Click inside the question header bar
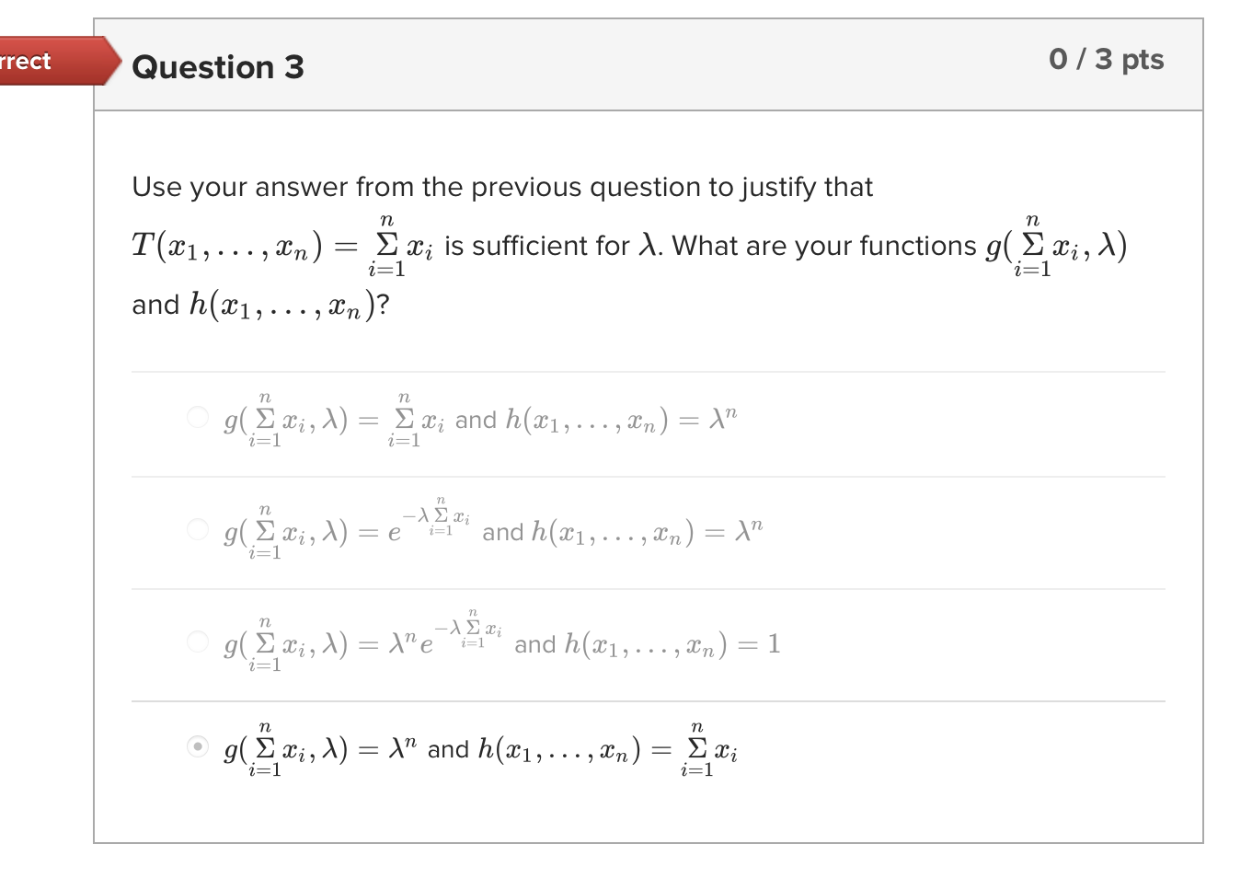The image size is (1252, 890). coord(644,65)
